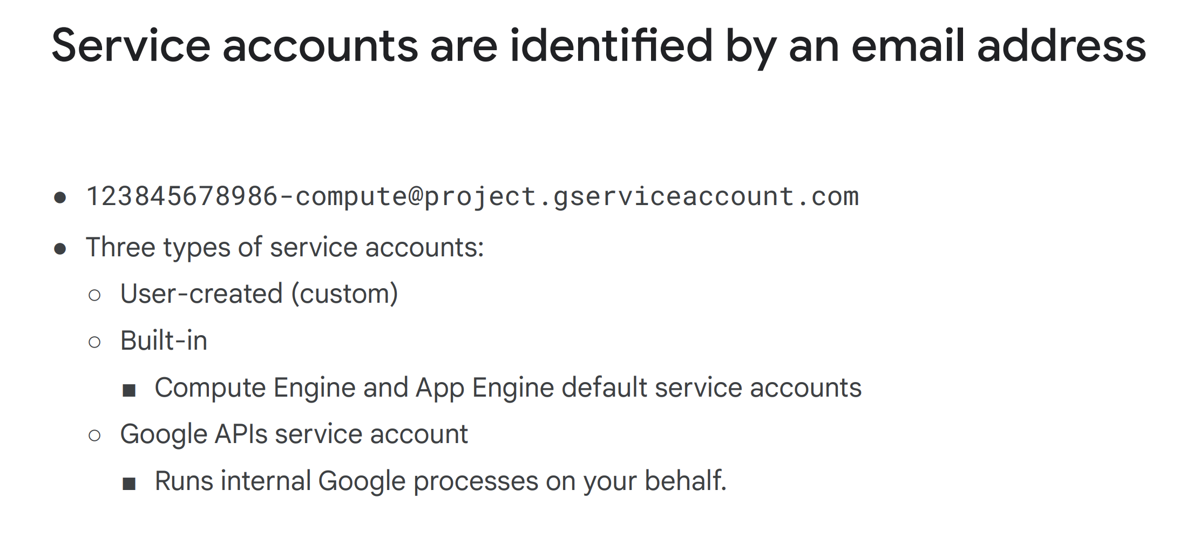Click the "User-created (custom)" list item

pyautogui.click(x=259, y=294)
